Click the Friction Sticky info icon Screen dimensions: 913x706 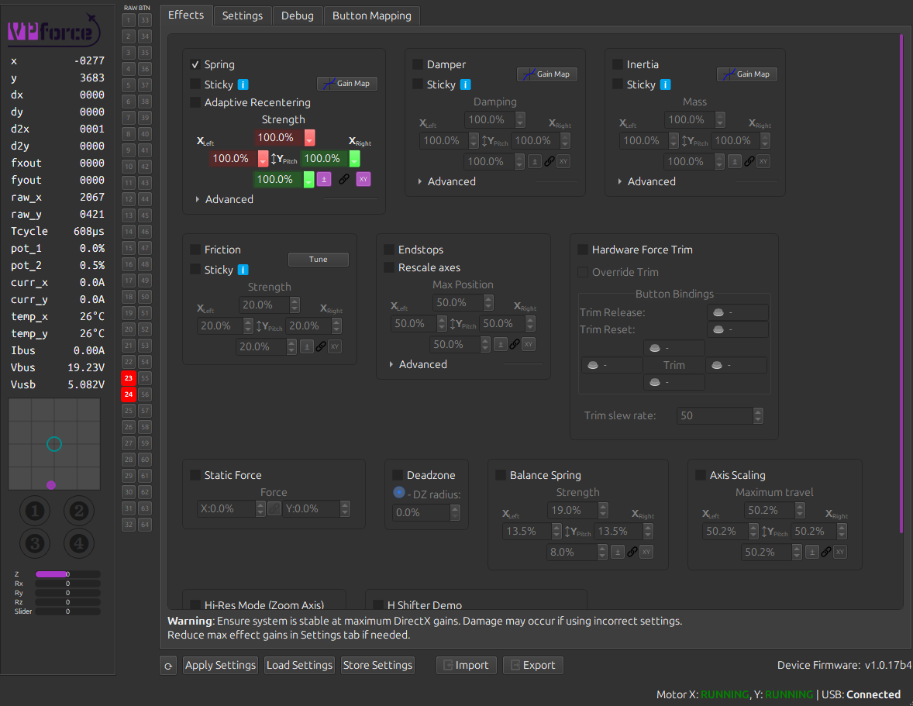pyautogui.click(x=243, y=270)
